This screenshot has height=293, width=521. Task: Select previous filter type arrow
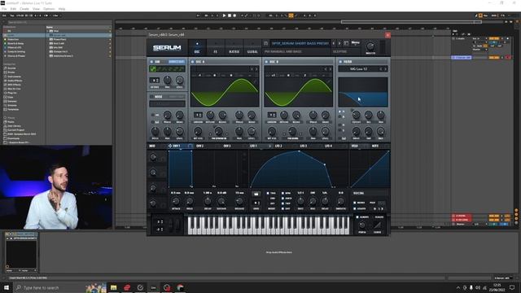point(381,69)
